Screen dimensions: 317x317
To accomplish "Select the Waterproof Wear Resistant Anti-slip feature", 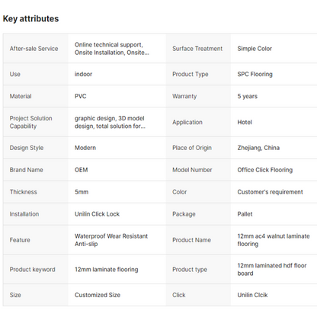I will [111, 240].
